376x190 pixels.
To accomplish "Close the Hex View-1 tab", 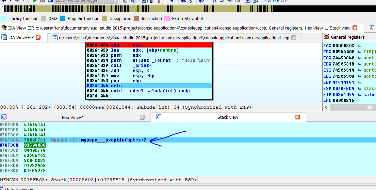I will point(142,117).
